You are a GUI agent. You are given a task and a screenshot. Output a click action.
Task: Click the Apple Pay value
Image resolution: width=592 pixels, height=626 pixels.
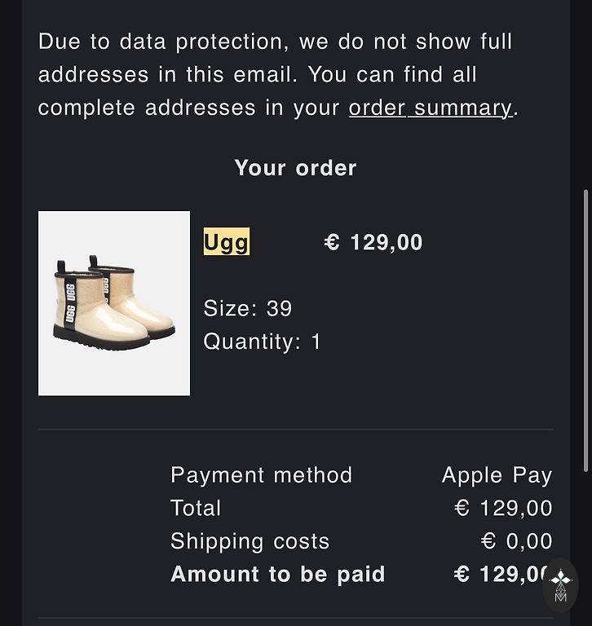tap(497, 475)
